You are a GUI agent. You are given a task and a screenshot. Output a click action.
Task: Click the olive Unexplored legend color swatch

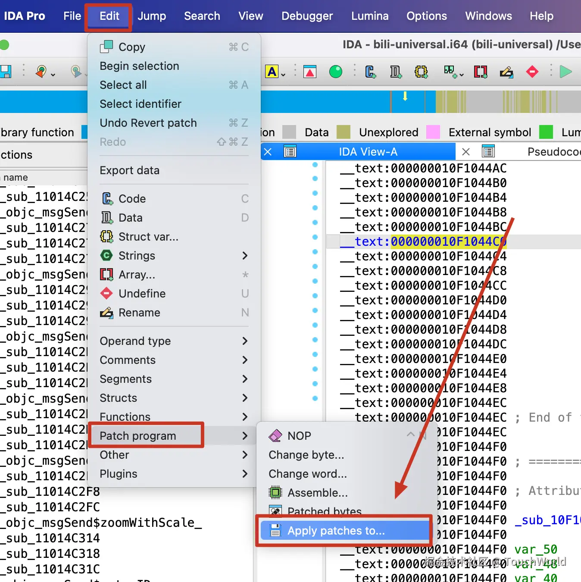[x=343, y=132]
